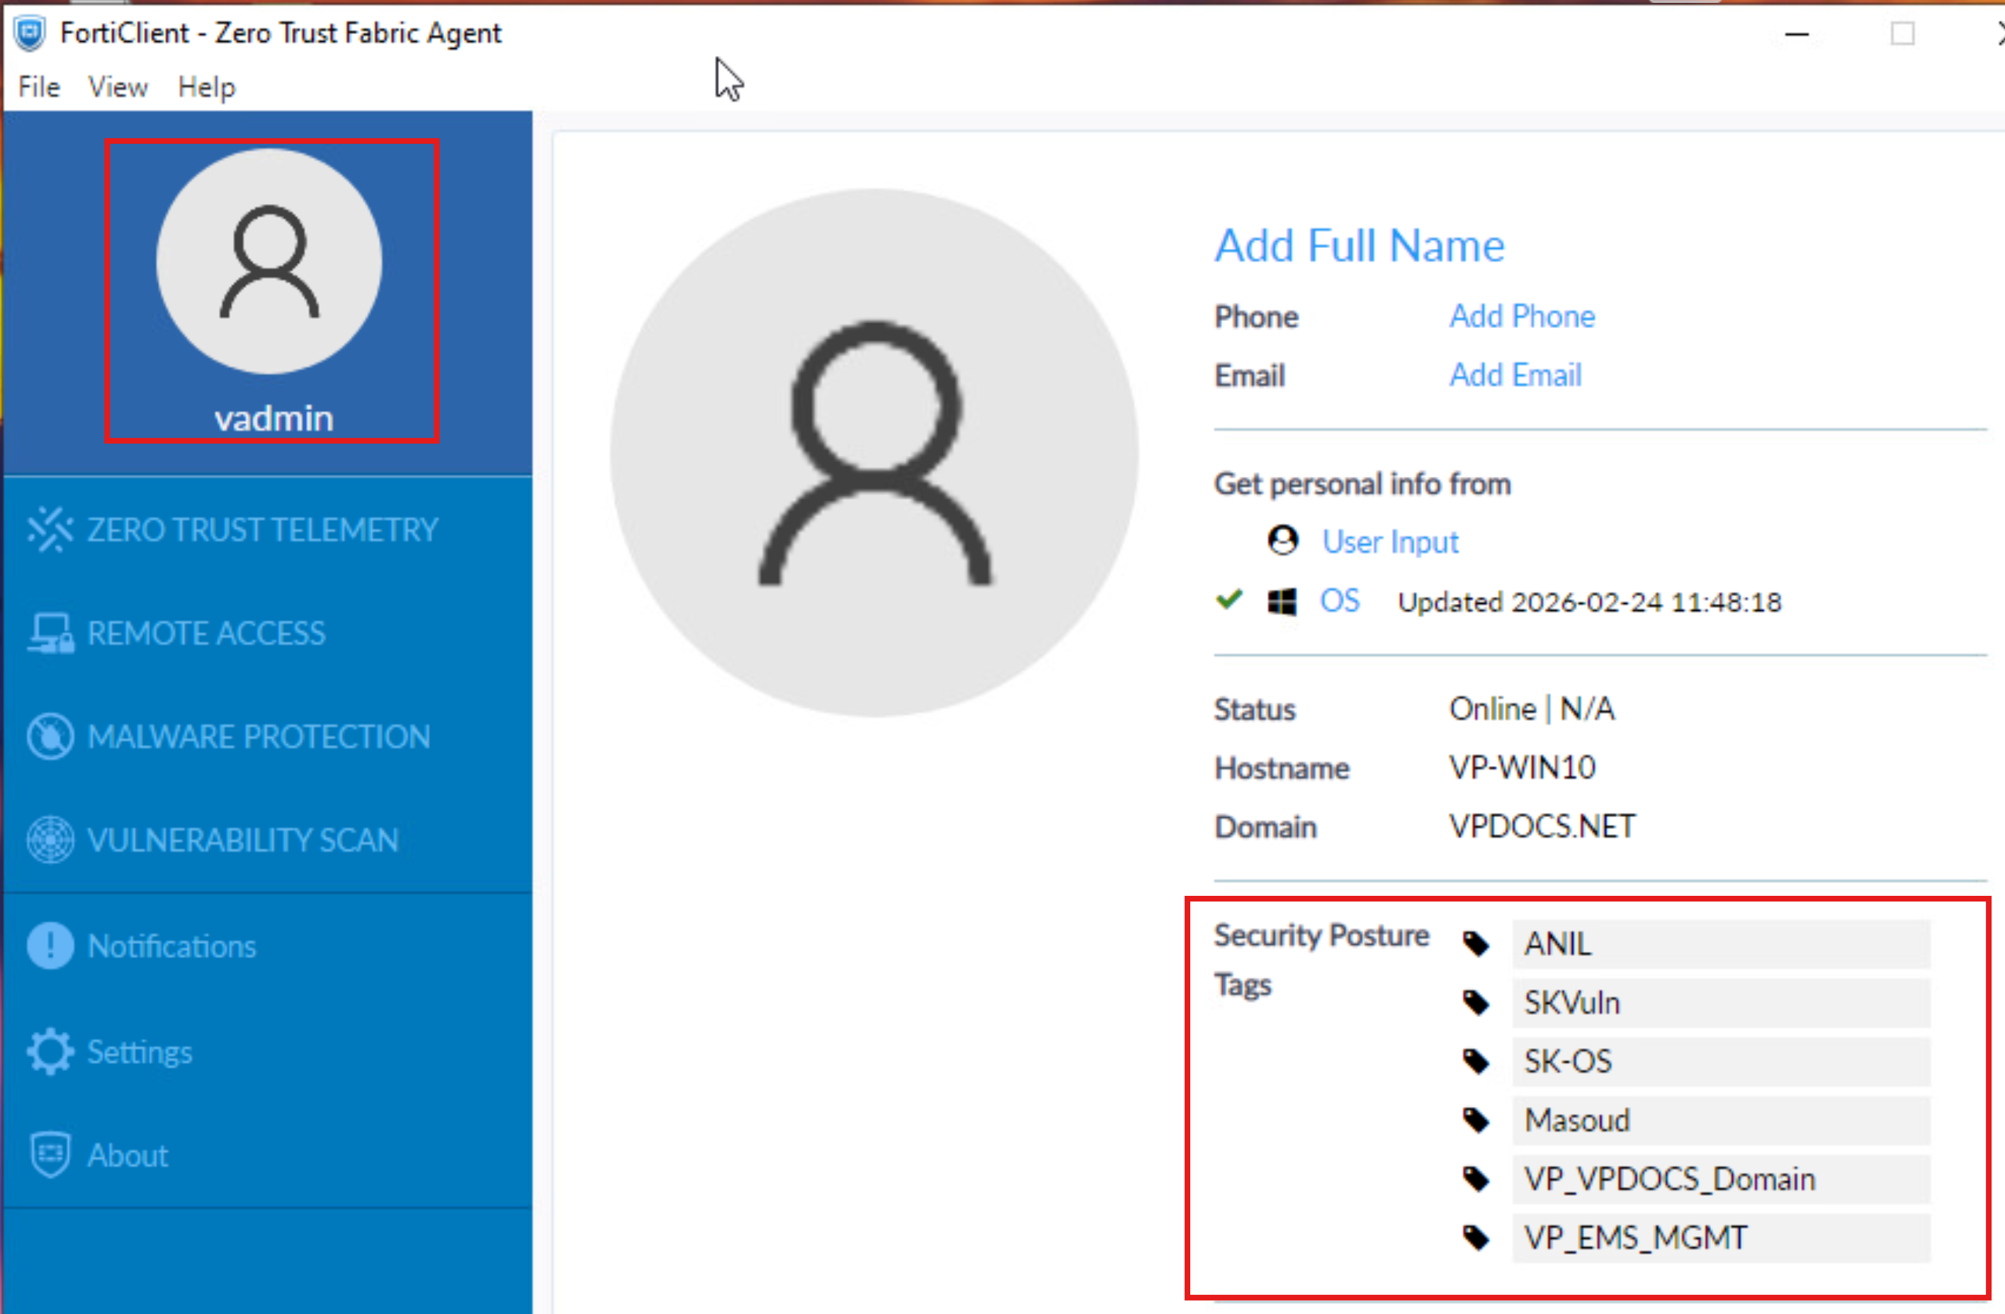Image resolution: width=2005 pixels, height=1314 pixels.
Task: Click the vadmin username label
Action: (273, 418)
